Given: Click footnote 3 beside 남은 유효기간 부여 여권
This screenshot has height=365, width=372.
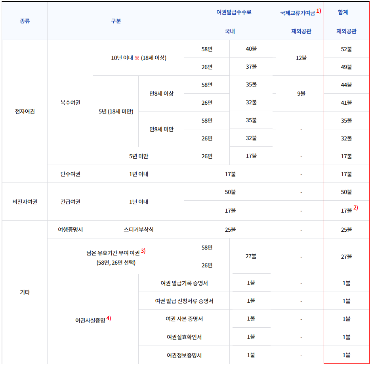Looking at the screenshot, I should 143,251.
